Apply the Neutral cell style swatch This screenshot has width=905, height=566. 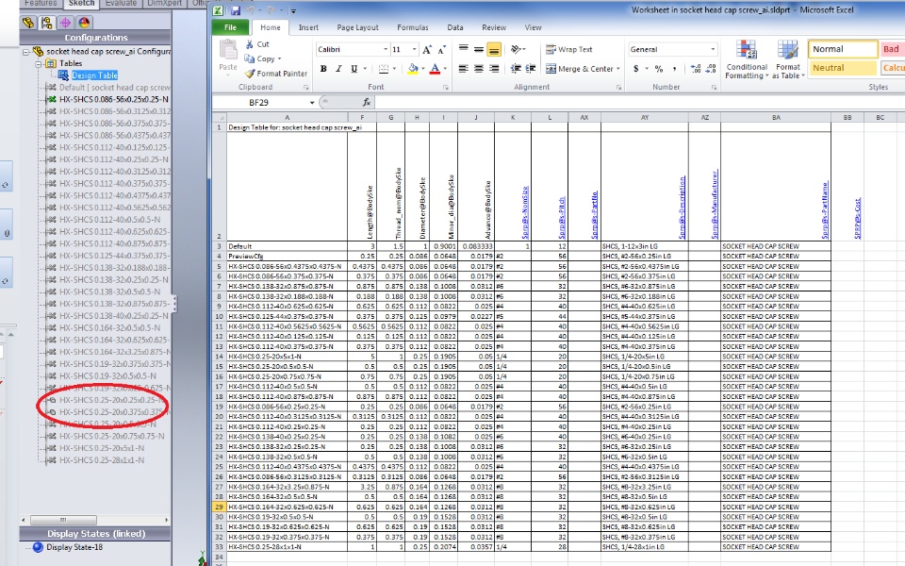(843, 68)
